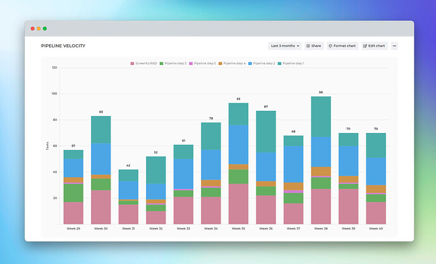The image size is (436, 264).
Task: Toggle the Pipeline step 1 legend item
Action: pos(291,64)
